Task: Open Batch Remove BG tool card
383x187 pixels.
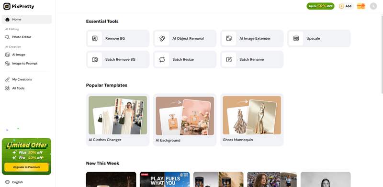Action: (x=118, y=60)
